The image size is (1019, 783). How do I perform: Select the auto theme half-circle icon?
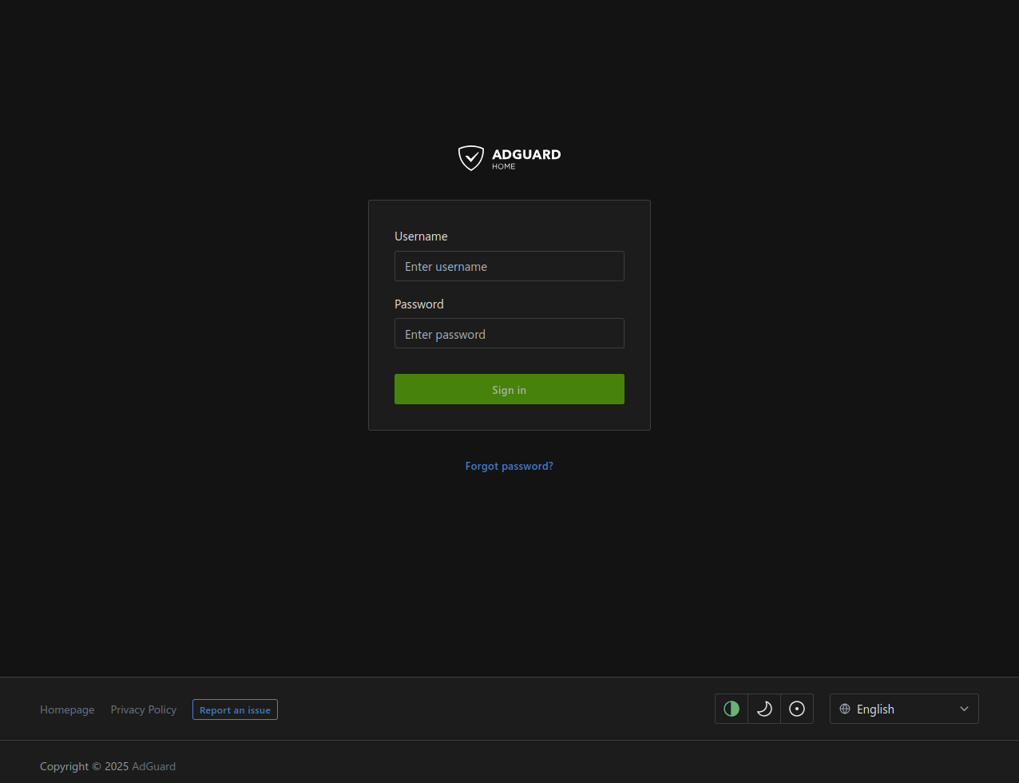(x=732, y=709)
